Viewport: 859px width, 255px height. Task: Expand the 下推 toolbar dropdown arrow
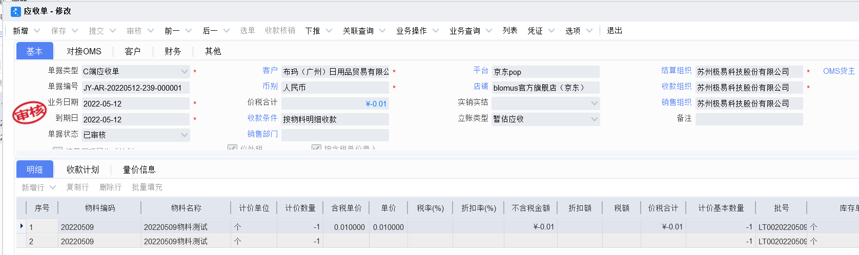click(x=329, y=31)
